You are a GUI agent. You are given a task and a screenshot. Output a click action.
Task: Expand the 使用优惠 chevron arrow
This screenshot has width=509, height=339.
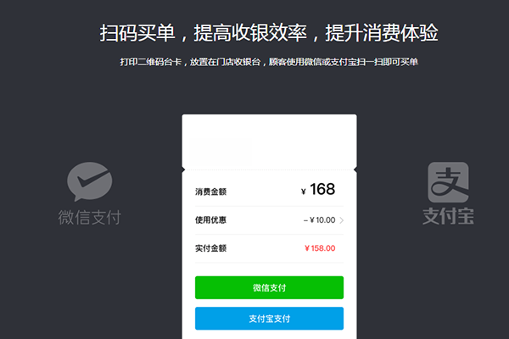342,220
